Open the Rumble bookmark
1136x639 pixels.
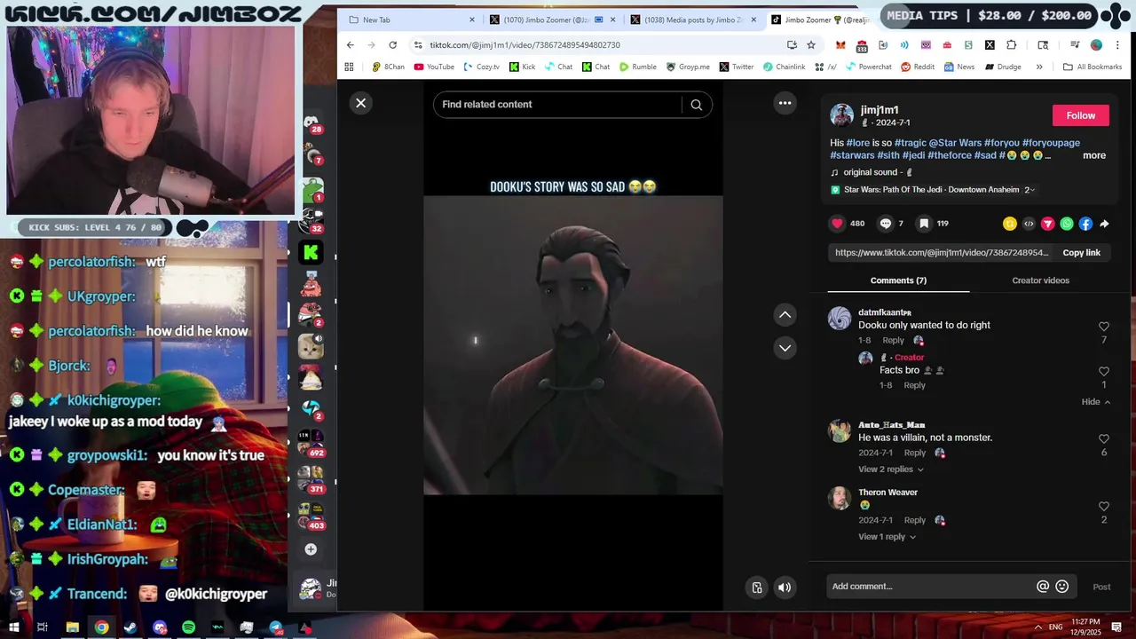638,67
